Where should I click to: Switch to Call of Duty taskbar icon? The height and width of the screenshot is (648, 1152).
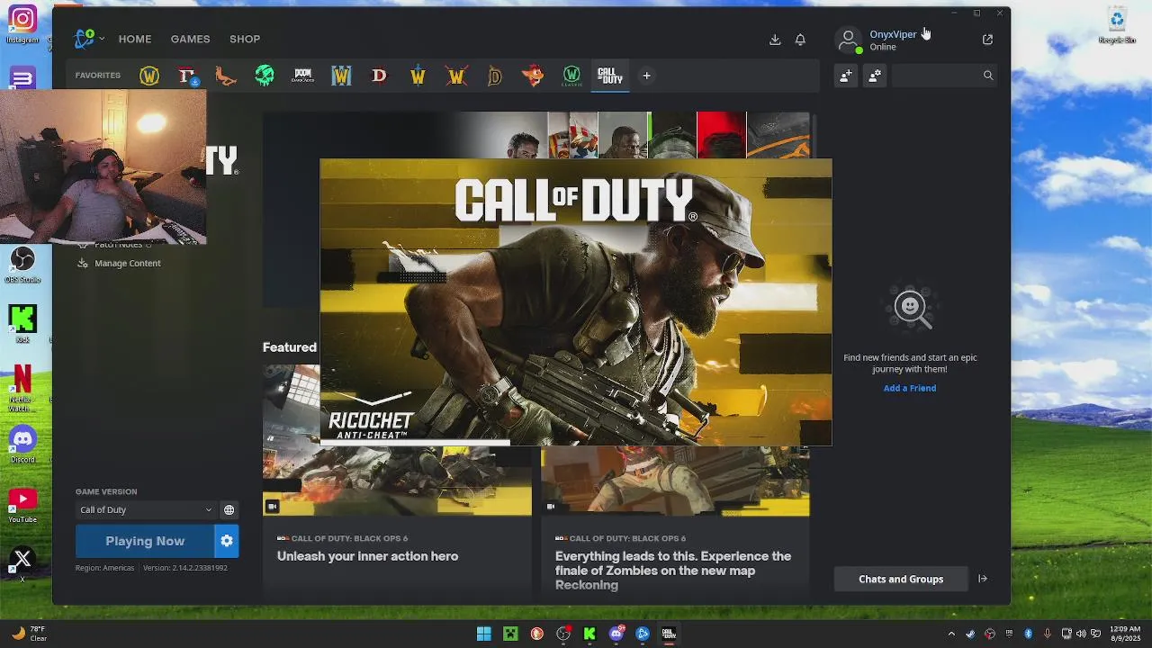(669, 634)
